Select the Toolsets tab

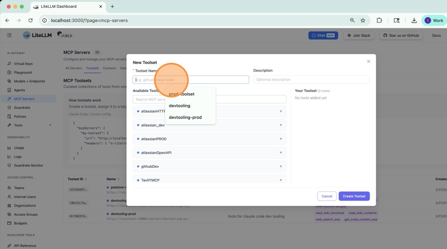point(93,68)
